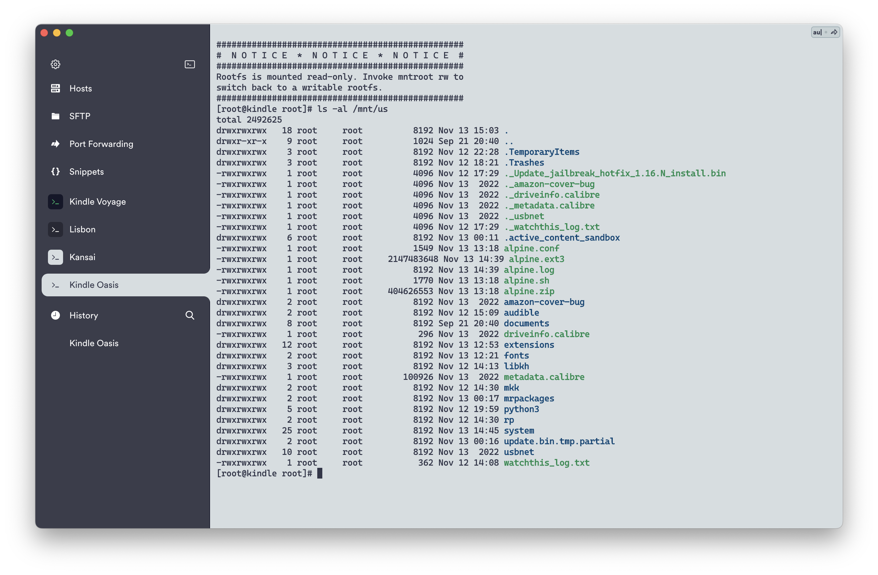This screenshot has height=575, width=878.
Task: Click the new terminal icon in sidebar
Action: click(190, 64)
